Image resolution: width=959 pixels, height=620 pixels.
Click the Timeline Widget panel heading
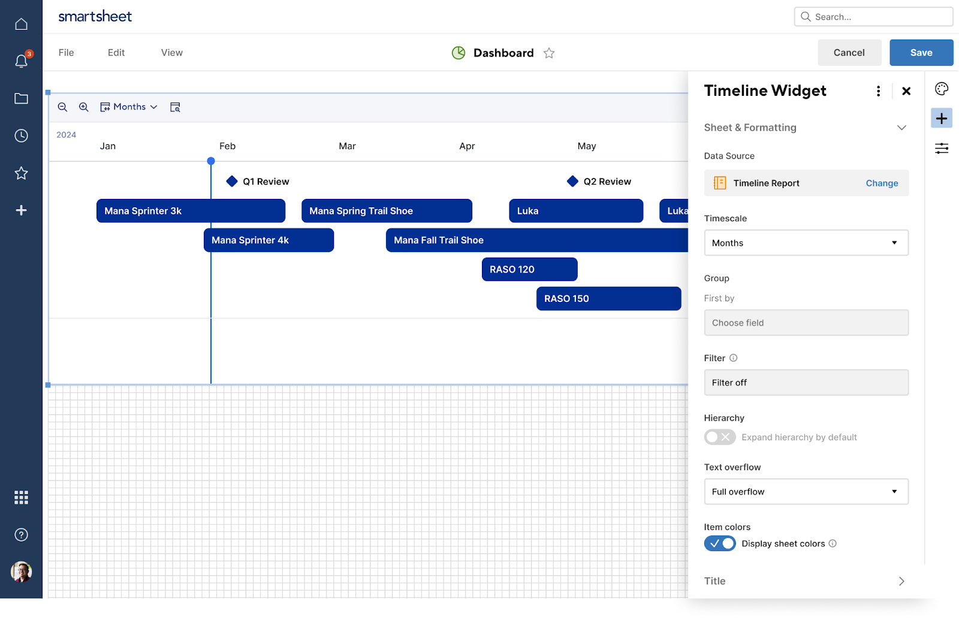tap(765, 90)
